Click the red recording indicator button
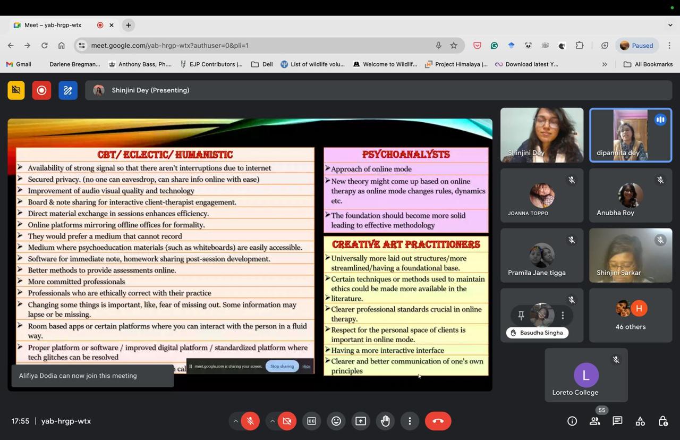The image size is (680, 440). 41,90
